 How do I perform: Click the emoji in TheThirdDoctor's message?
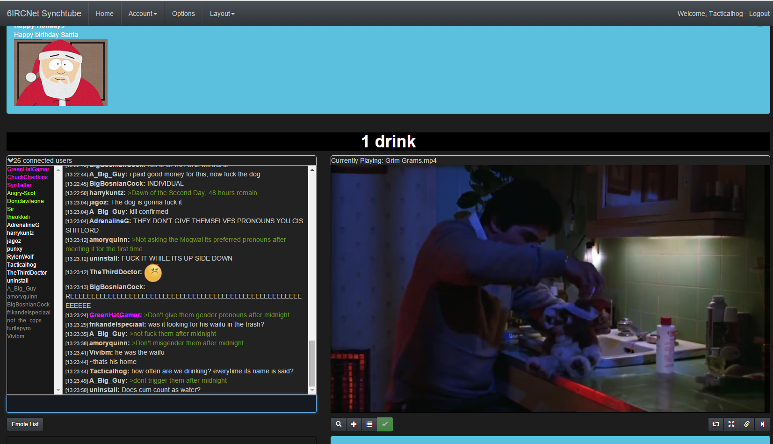tap(153, 273)
